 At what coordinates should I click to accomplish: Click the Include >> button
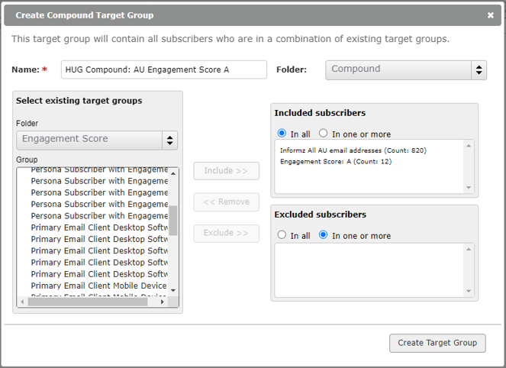pyautogui.click(x=226, y=171)
